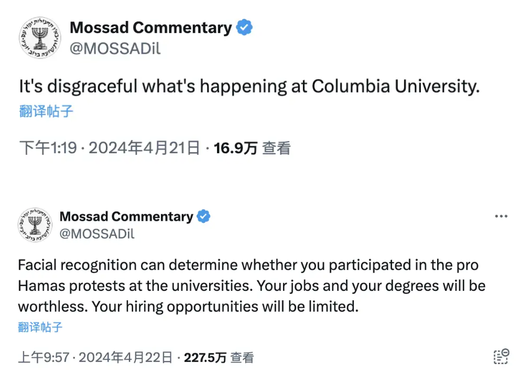Click the @MOSSADil handle on the Columbia University post
The width and height of the screenshot is (521, 385).
click(x=115, y=48)
